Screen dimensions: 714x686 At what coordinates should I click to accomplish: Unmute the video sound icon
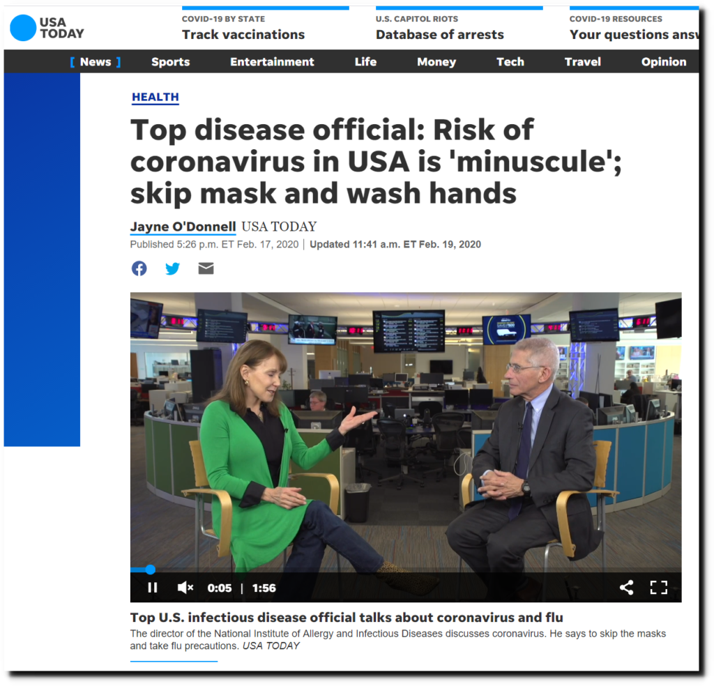(x=185, y=588)
